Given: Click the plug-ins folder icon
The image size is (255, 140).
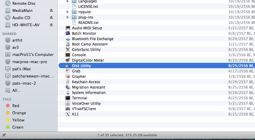Looking at the screenshot, I should (74, 17).
